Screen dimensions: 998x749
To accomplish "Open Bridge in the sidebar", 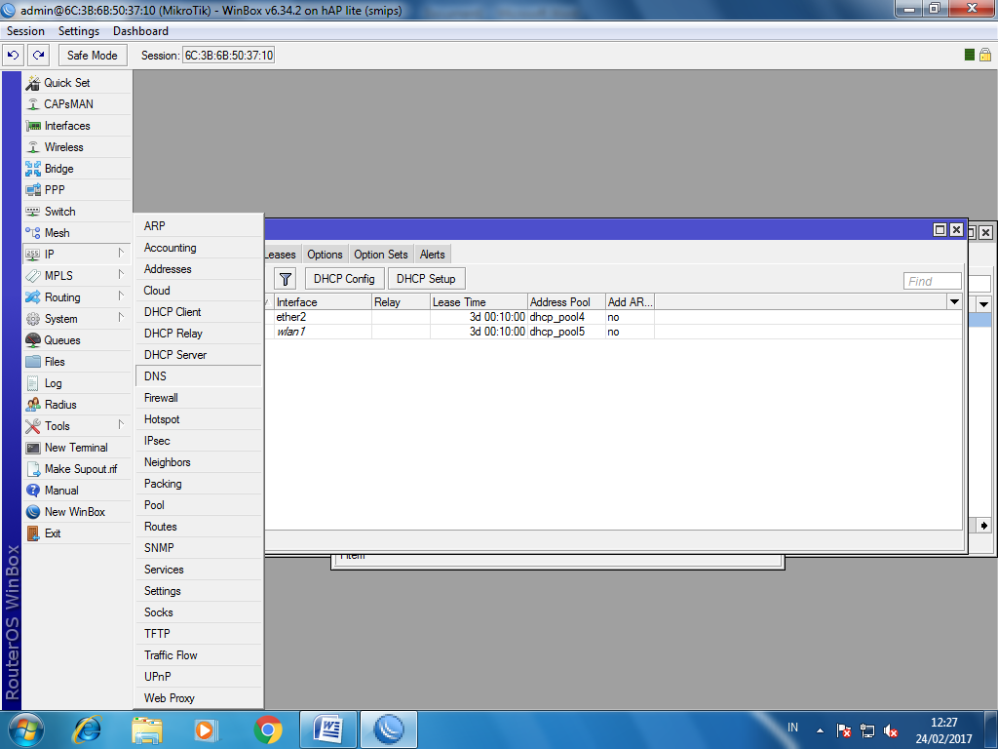I will (77, 169).
